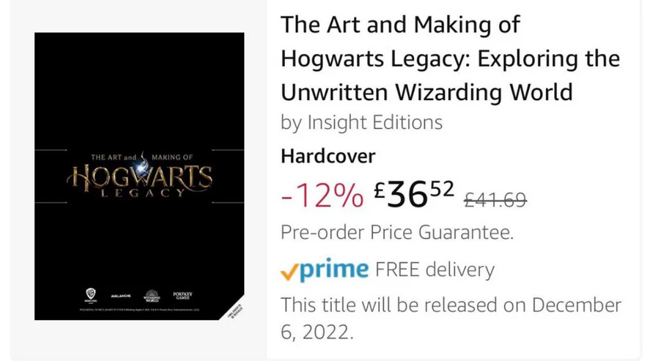Open the Pre-order Price Guarantee info
The image size is (652, 361).
click(x=397, y=232)
